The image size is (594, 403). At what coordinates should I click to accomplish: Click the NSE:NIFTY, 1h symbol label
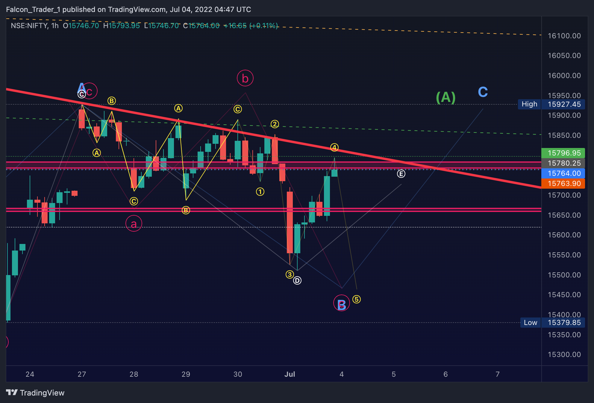point(35,26)
